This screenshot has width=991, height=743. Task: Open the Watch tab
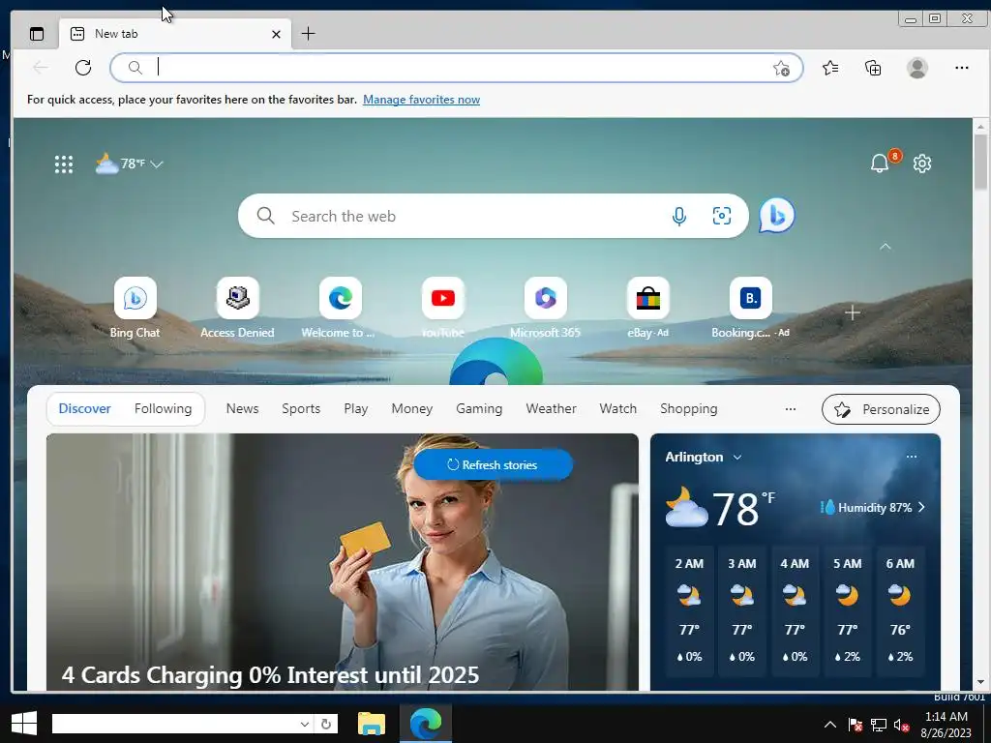618,409
